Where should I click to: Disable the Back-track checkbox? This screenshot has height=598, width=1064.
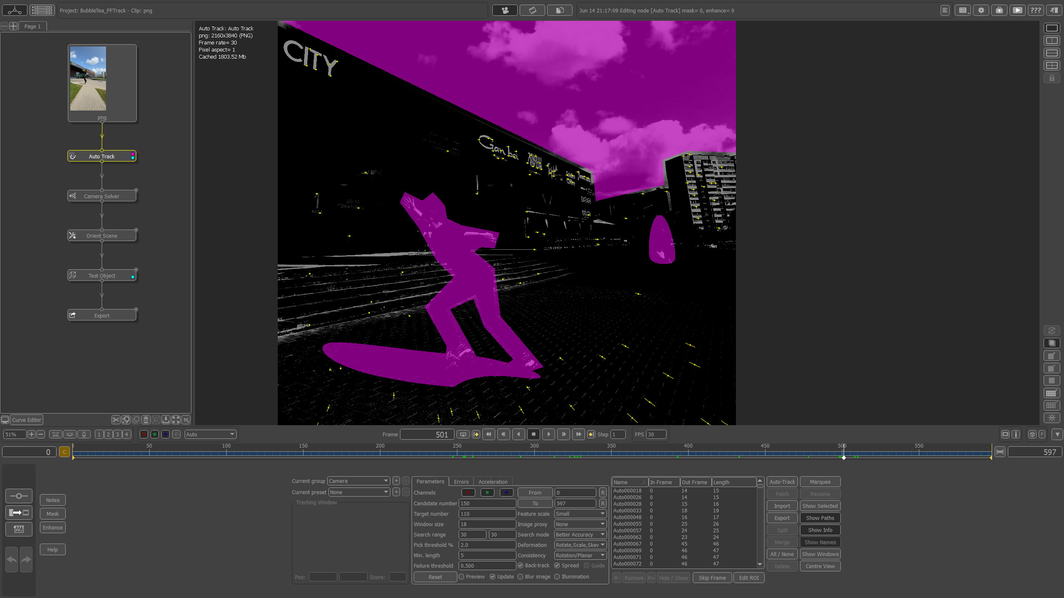520,566
